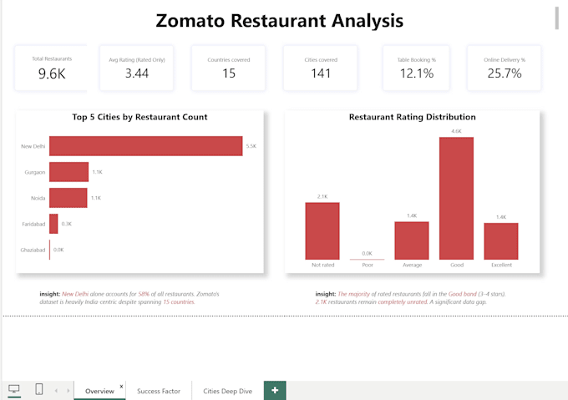
Task: Select the Cities covered 141 card
Action: click(x=321, y=68)
